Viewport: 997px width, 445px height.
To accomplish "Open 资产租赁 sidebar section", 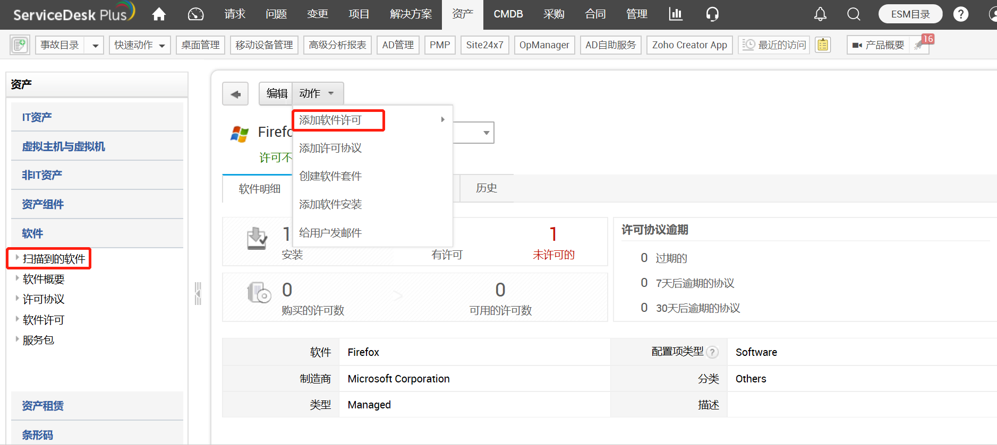I will coord(97,406).
